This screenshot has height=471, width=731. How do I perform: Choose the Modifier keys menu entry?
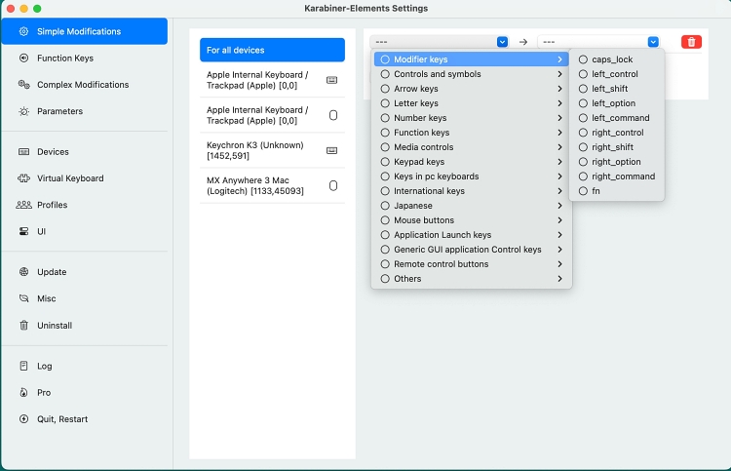tap(472, 59)
